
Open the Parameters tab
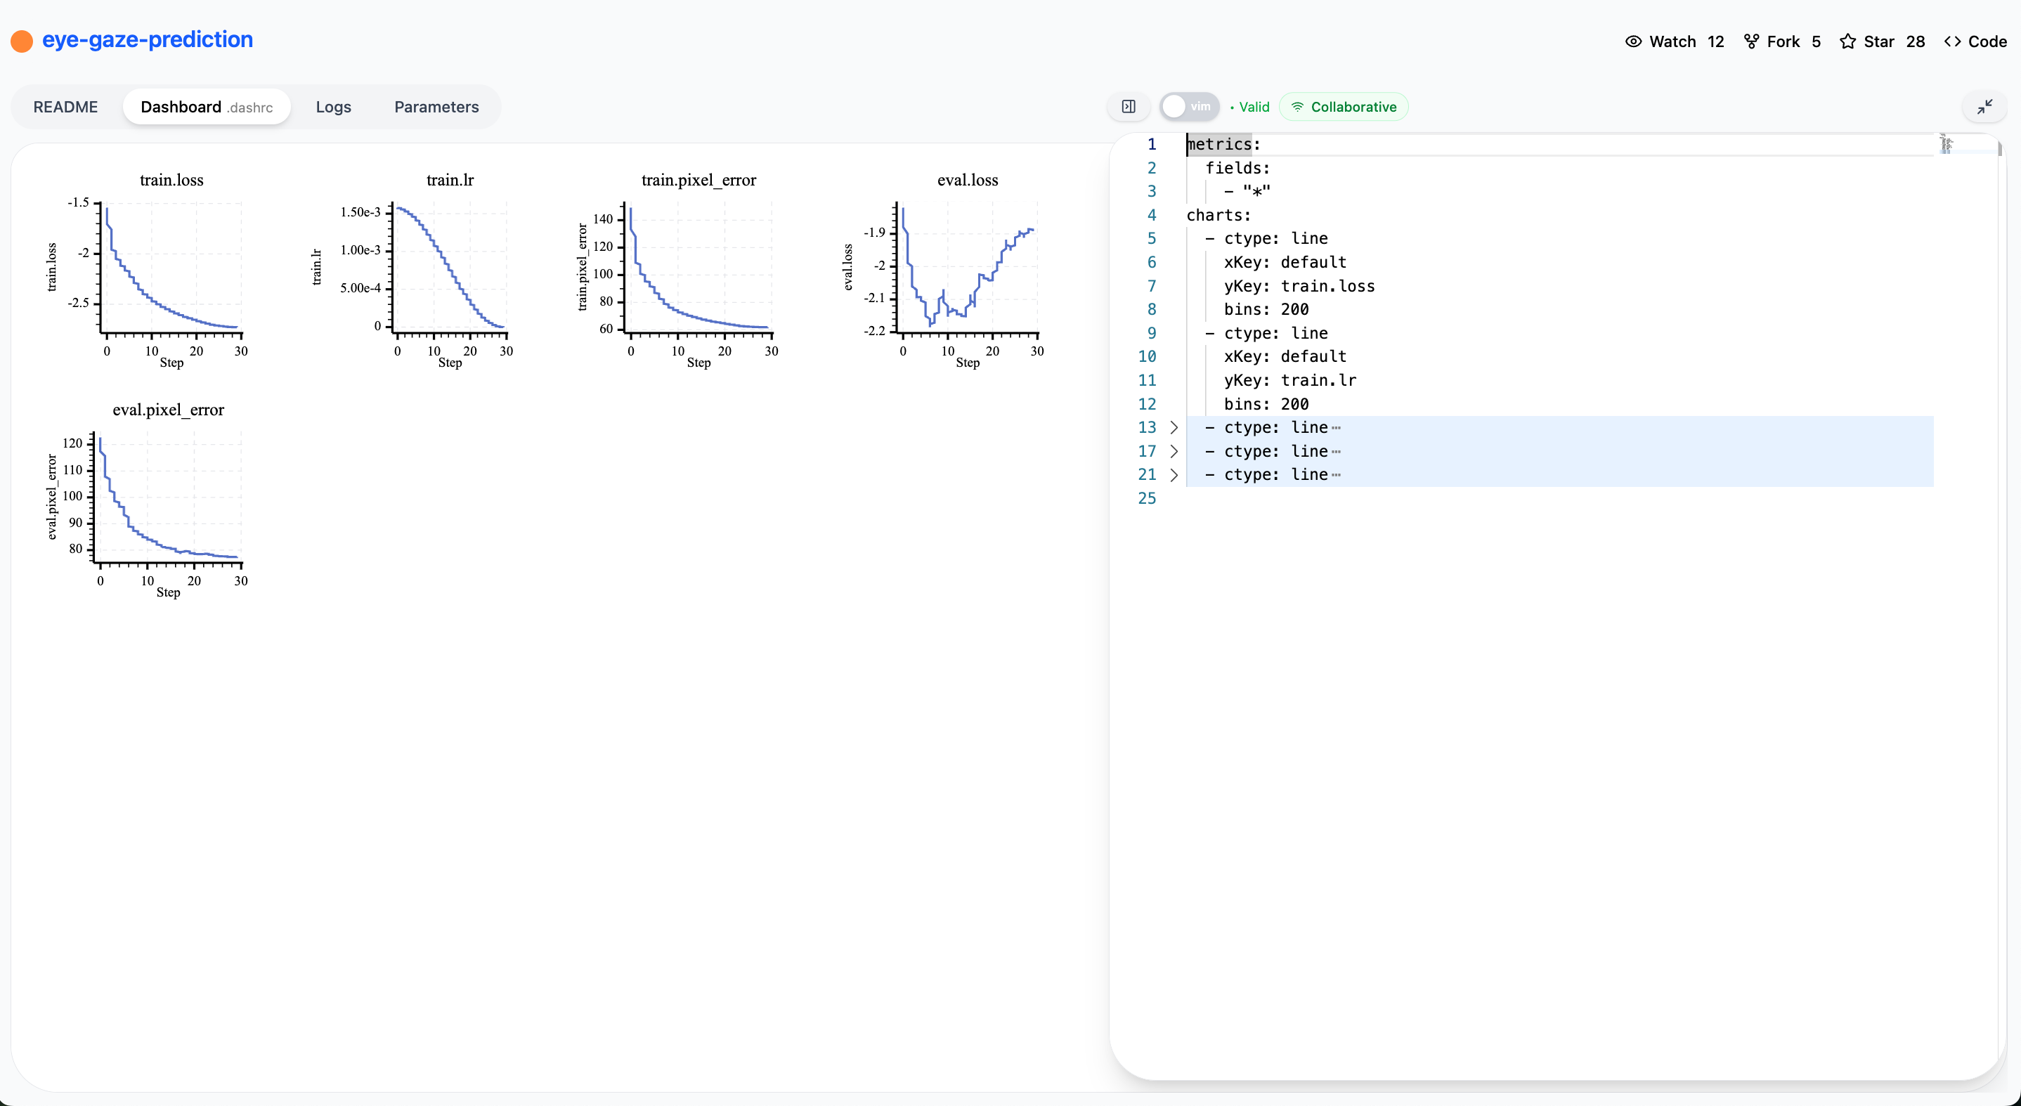[436, 107]
